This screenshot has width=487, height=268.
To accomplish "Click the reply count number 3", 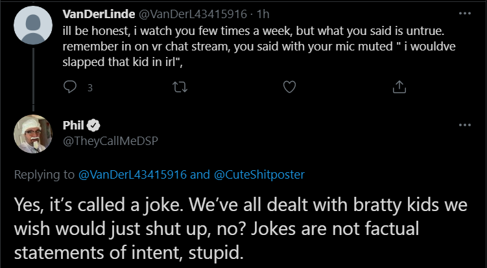I will coord(90,88).
